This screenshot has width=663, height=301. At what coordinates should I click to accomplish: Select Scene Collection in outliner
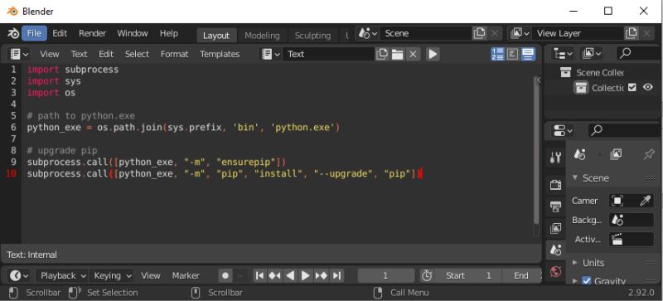pyautogui.click(x=600, y=73)
